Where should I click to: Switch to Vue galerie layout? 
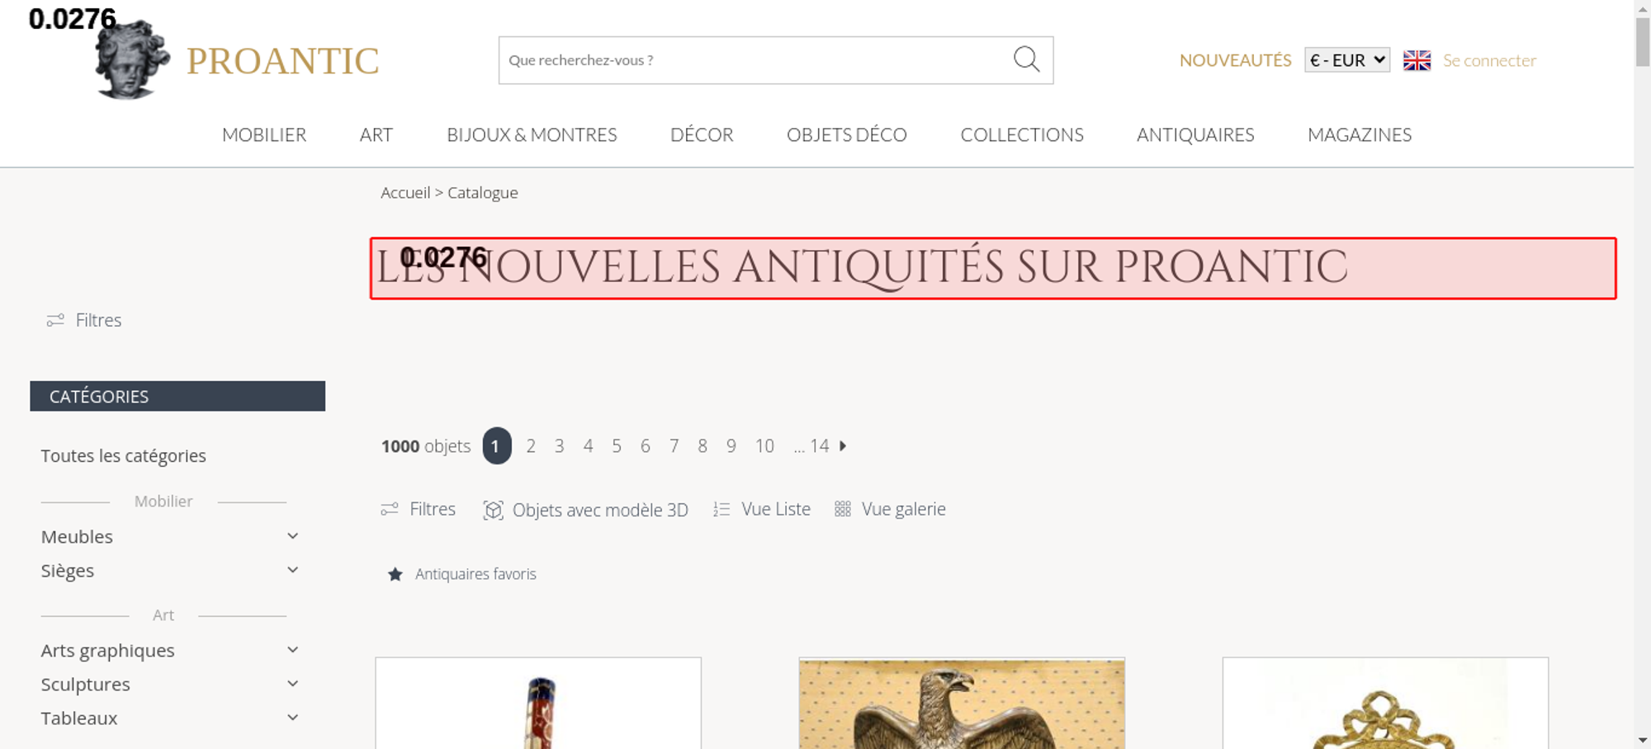point(890,509)
